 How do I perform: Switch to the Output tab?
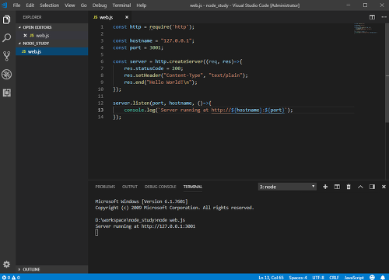(130, 187)
